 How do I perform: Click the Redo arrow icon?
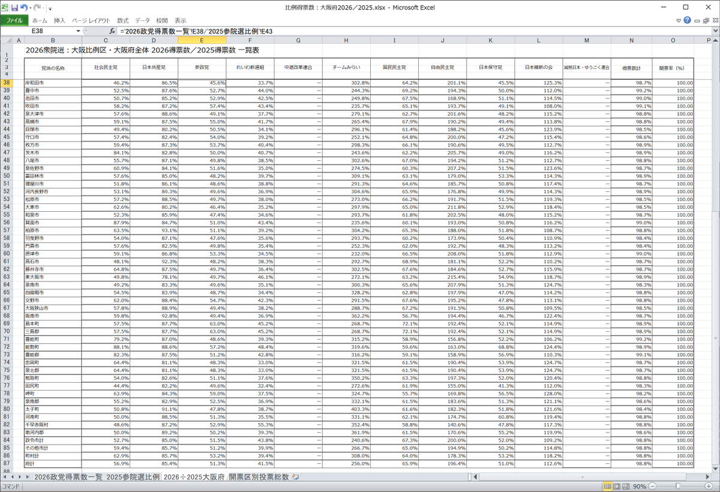37,8
